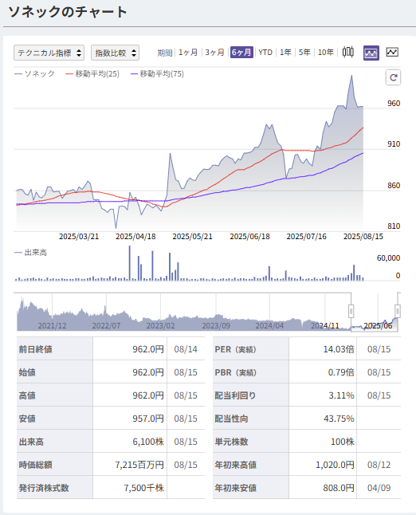Open the テクニカル指標 dropdown
Image resolution: width=416 pixels, height=515 pixels.
pyautogui.click(x=49, y=53)
